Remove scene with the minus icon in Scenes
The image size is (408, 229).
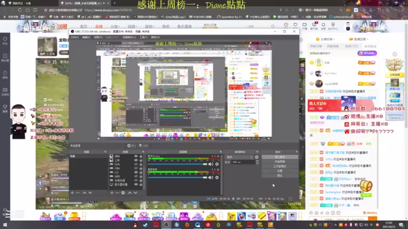78,193
